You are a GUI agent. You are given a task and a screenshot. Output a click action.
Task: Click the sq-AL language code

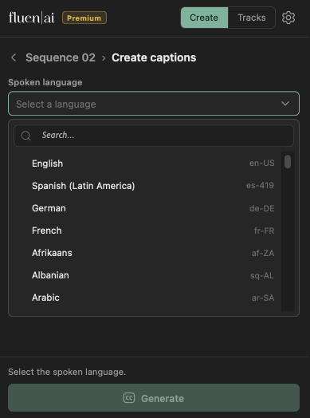pos(262,275)
